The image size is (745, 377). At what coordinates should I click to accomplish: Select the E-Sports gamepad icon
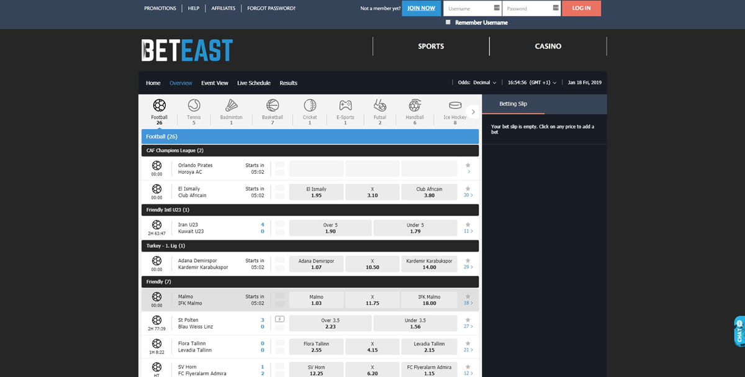pyautogui.click(x=345, y=105)
